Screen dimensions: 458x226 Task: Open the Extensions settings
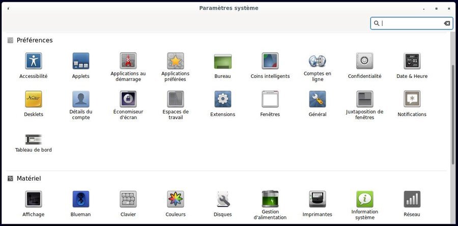[223, 99]
